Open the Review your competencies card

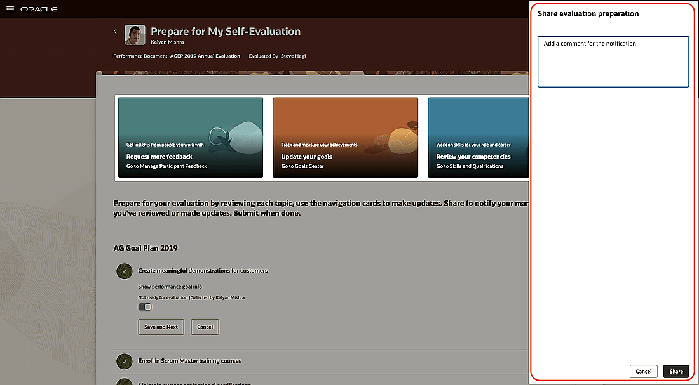point(478,138)
